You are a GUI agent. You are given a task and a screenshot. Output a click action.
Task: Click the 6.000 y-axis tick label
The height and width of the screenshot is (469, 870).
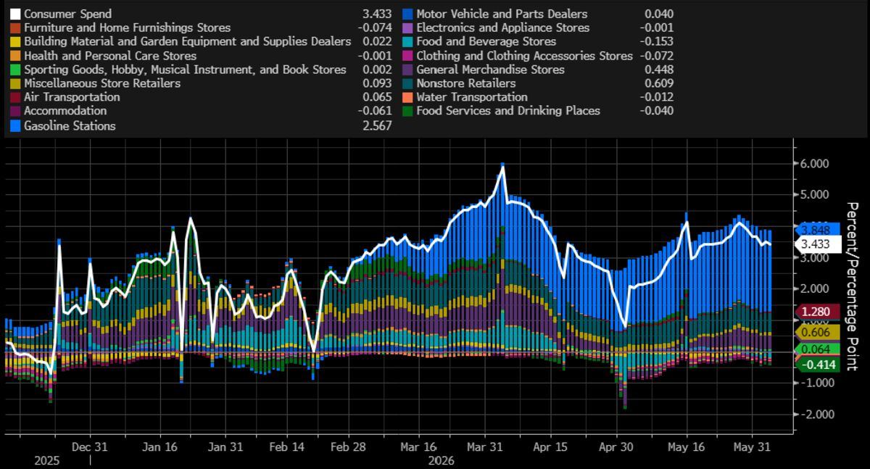tap(816, 164)
